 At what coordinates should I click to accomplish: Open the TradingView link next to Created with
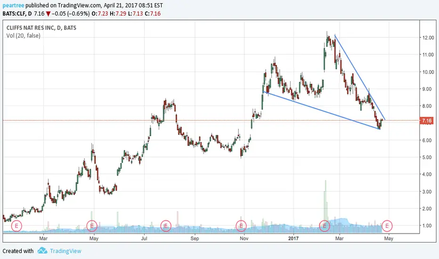(x=65, y=251)
